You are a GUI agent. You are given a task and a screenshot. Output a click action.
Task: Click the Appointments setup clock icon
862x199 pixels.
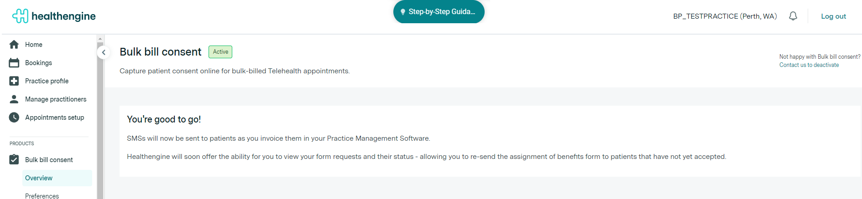coord(14,117)
